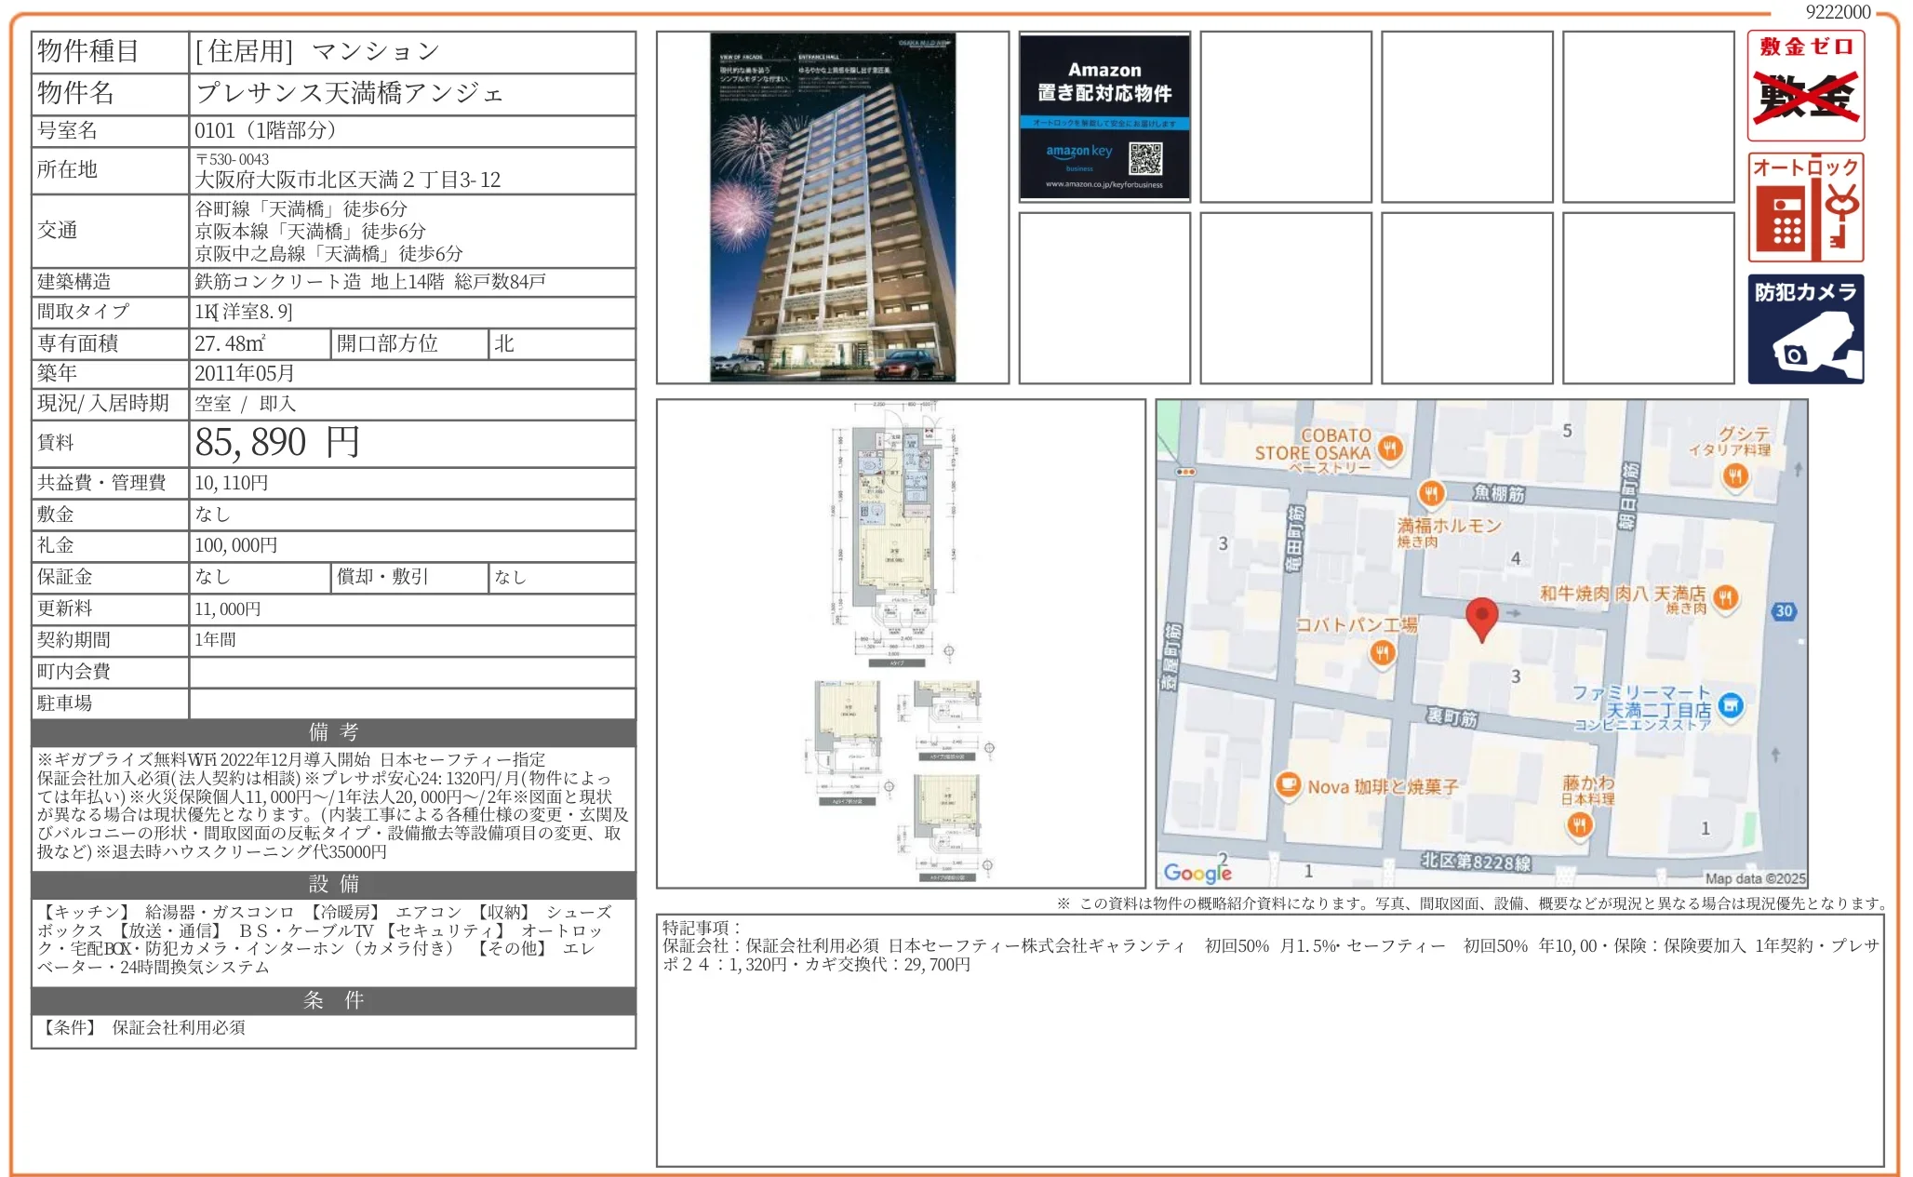This screenshot has width=1913, height=1177.
Task: Click the 満福ホルモン restaurant marker
Action: tap(1431, 493)
